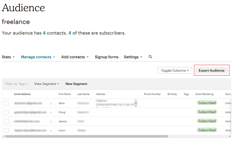Screen dimensions: 237x141
Task: Open Giorgi's contact row arrow
Action: pos(51,113)
